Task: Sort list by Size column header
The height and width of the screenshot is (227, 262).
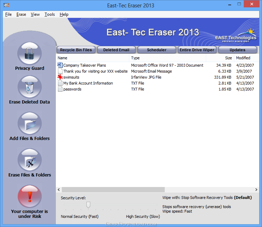Action: [x=220, y=58]
